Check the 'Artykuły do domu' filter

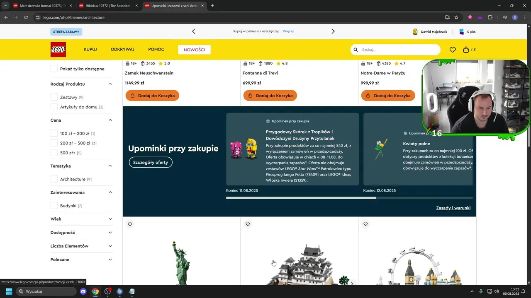tap(54, 107)
